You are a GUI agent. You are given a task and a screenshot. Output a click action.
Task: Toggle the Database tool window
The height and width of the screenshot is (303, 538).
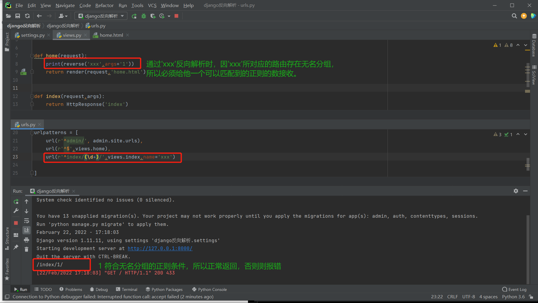534,45
